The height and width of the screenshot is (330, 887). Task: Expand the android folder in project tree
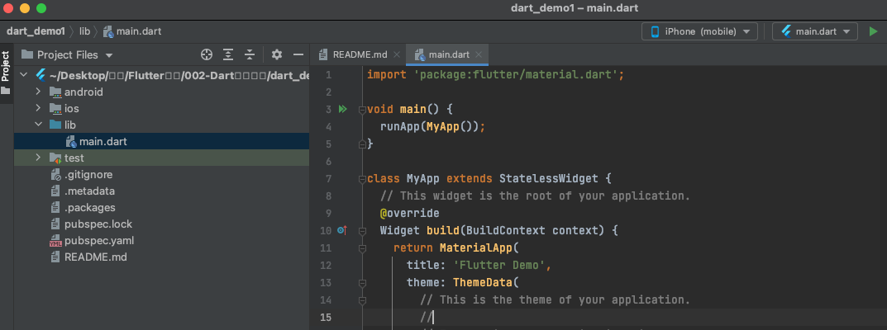(38, 92)
